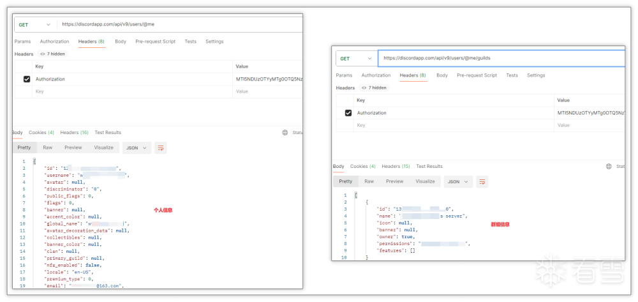This screenshot has height=302, width=638.
Task: Select response Body tab in right window
Action: click(x=339, y=167)
